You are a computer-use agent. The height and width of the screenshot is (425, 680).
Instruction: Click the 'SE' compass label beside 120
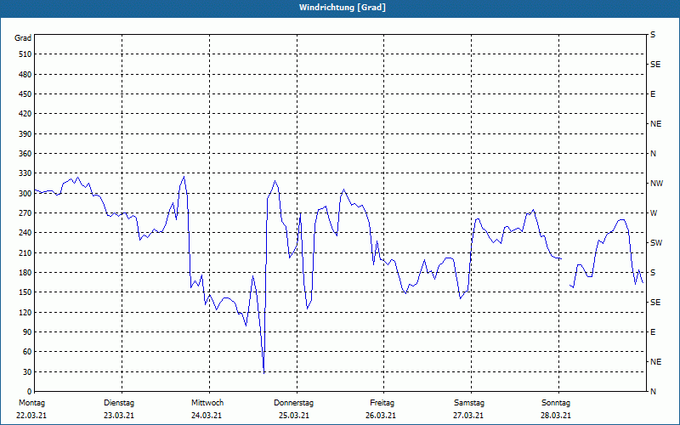[x=655, y=303]
